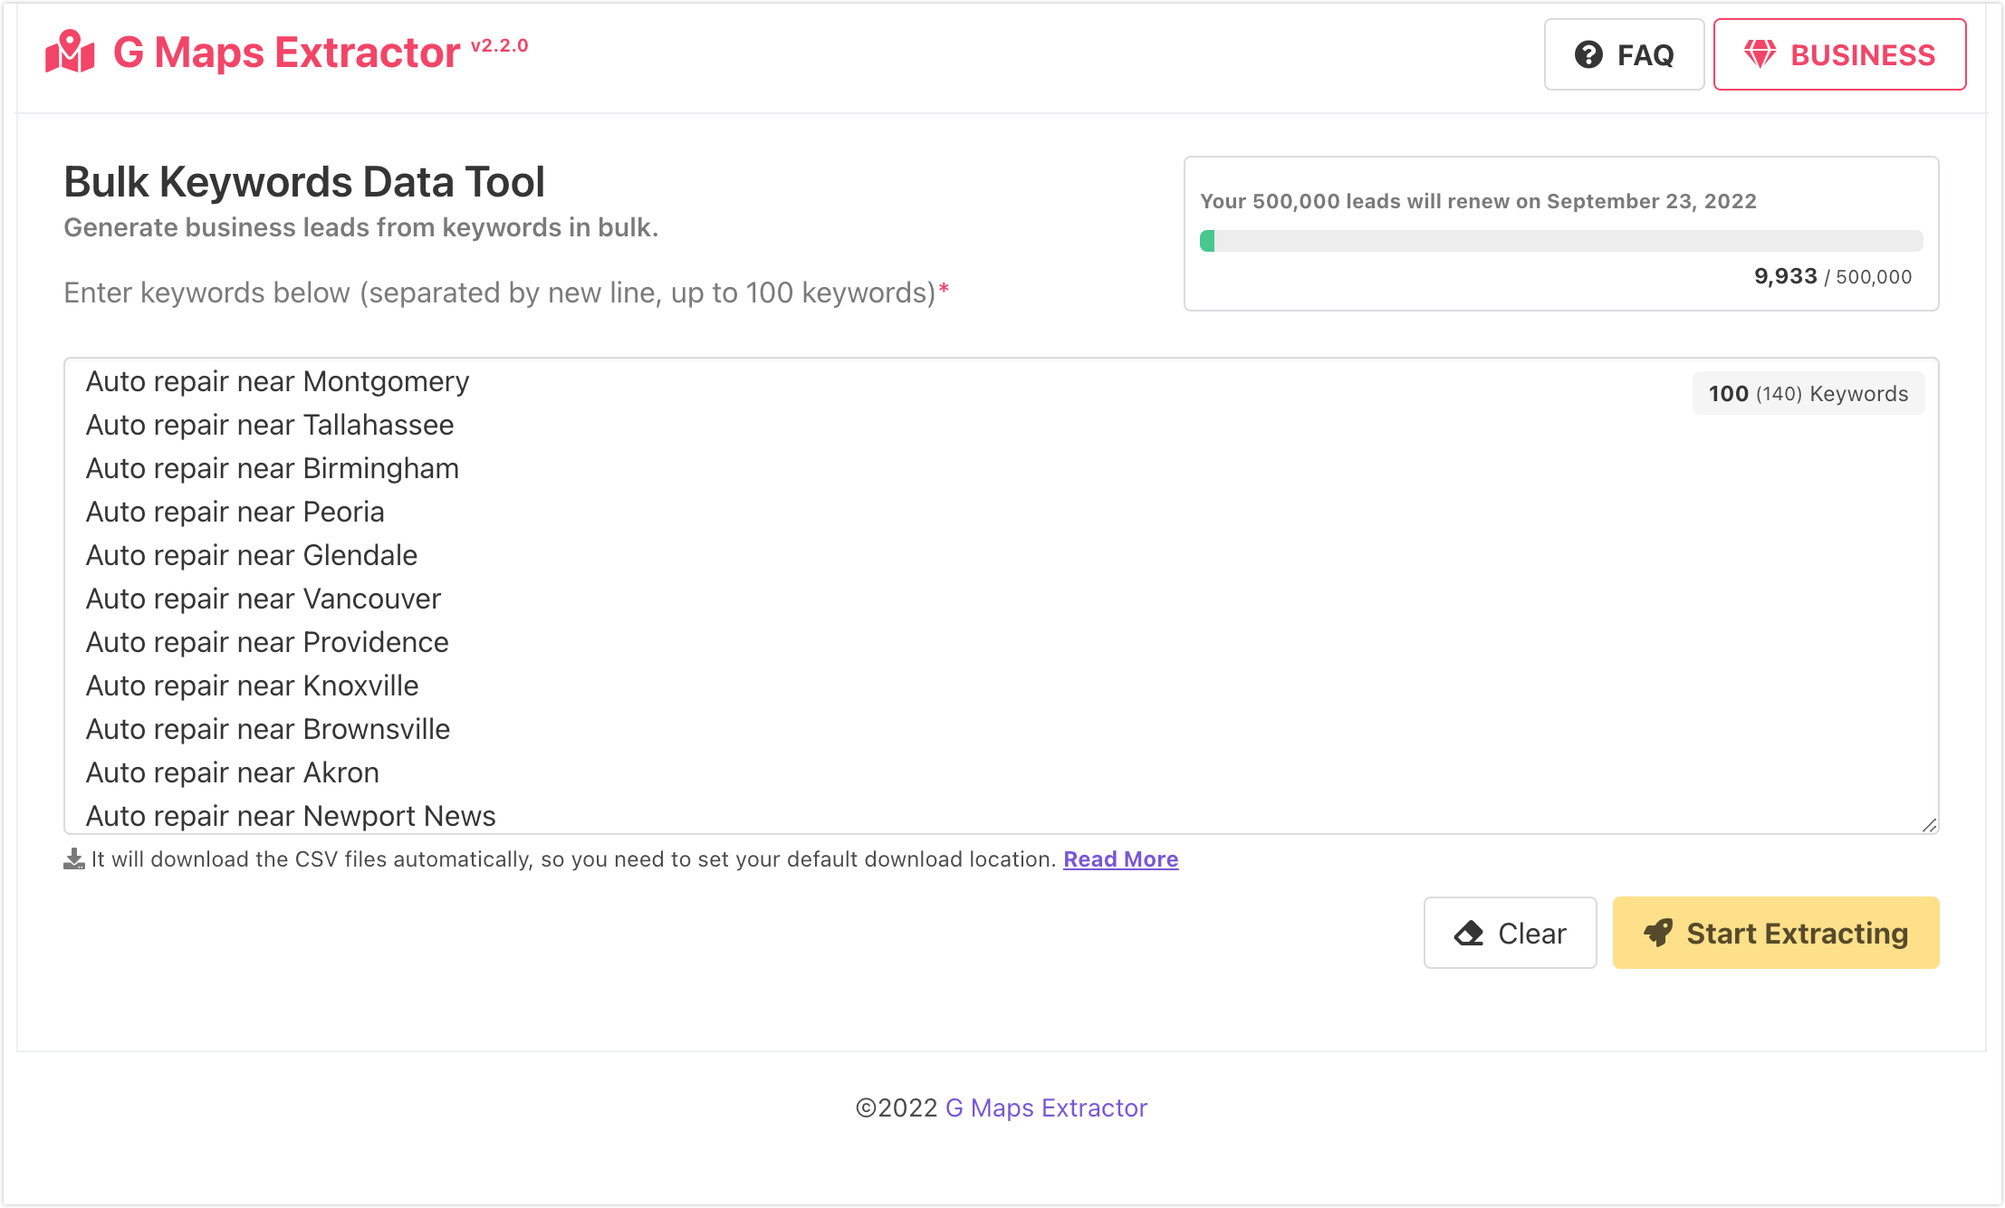Click the G Maps Extractor footer link
2005x1208 pixels.
coord(1046,1108)
